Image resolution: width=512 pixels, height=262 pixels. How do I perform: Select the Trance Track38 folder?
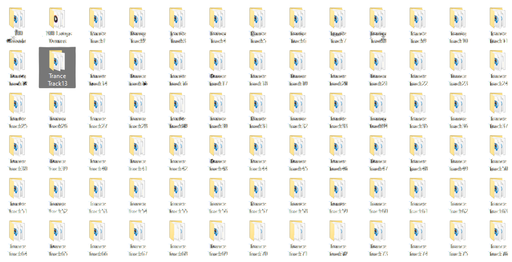point(17,146)
